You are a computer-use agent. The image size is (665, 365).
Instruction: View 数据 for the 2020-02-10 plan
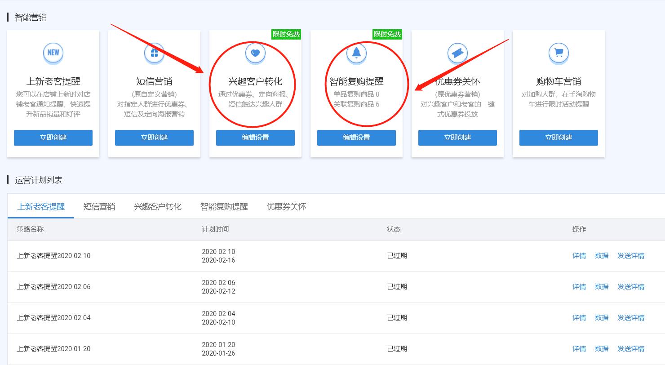[x=602, y=256]
